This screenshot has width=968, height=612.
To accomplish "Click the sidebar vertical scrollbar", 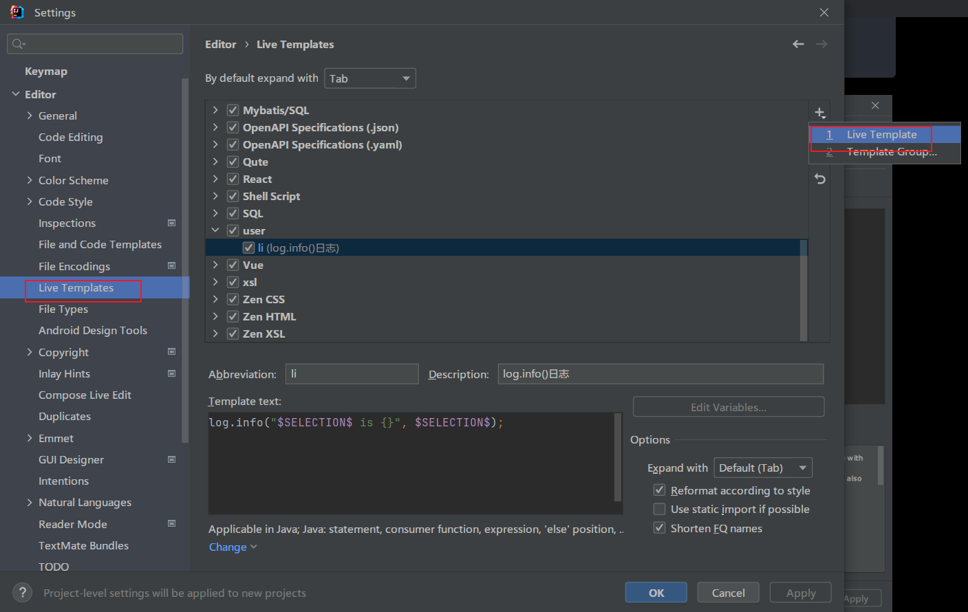I will (184, 260).
